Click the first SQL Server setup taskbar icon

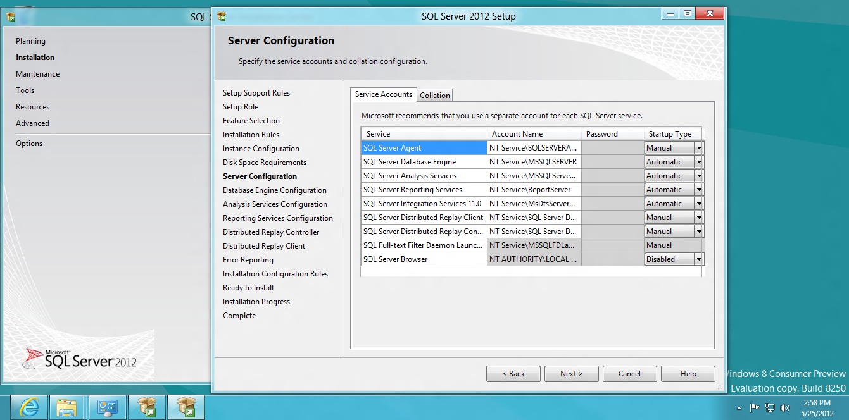tap(147, 408)
